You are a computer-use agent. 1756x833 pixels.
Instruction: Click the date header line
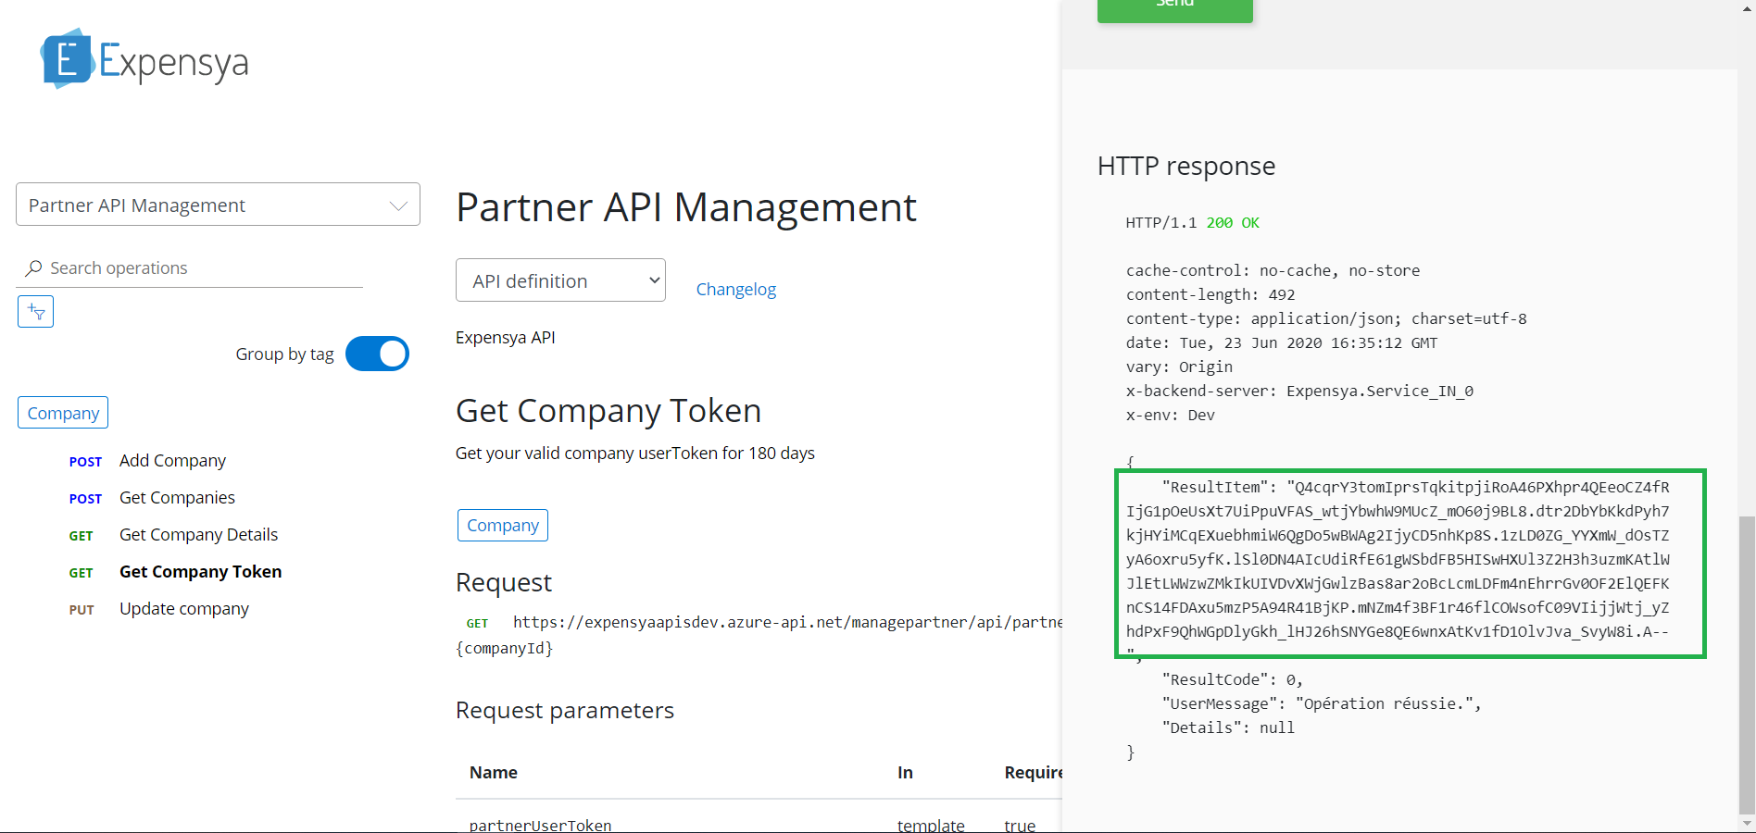(1282, 343)
